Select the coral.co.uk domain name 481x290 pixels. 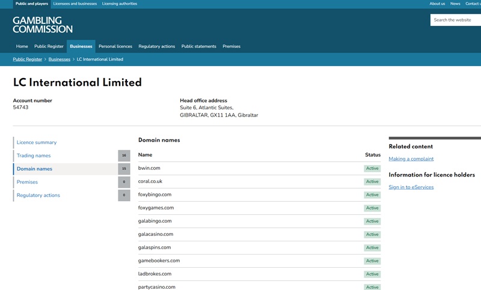point(150,181)
